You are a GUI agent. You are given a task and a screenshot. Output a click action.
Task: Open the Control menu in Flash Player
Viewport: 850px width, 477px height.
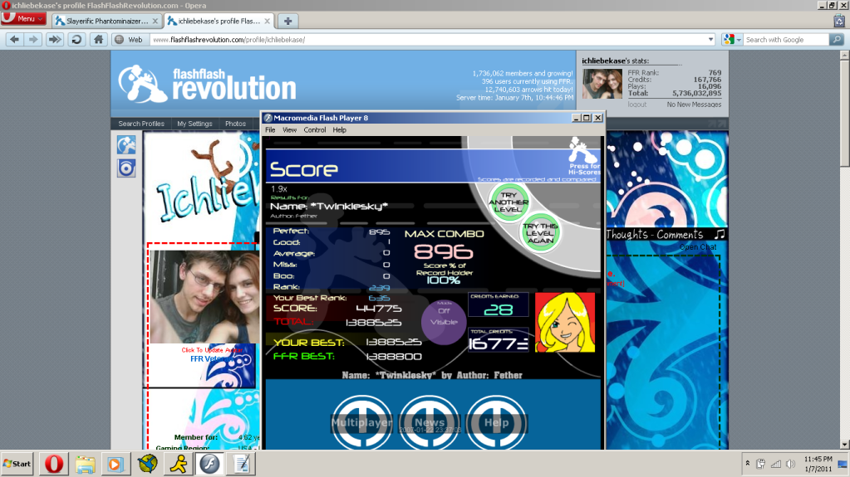coord(314,130)
